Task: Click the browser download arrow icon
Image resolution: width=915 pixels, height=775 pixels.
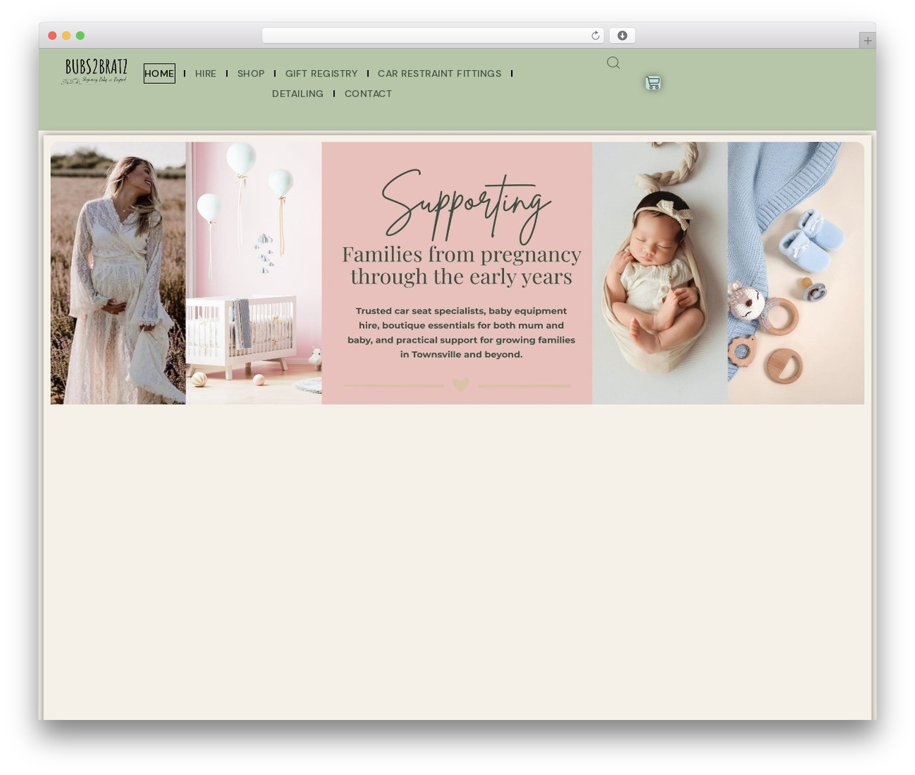Action: (x=623, y=36)
